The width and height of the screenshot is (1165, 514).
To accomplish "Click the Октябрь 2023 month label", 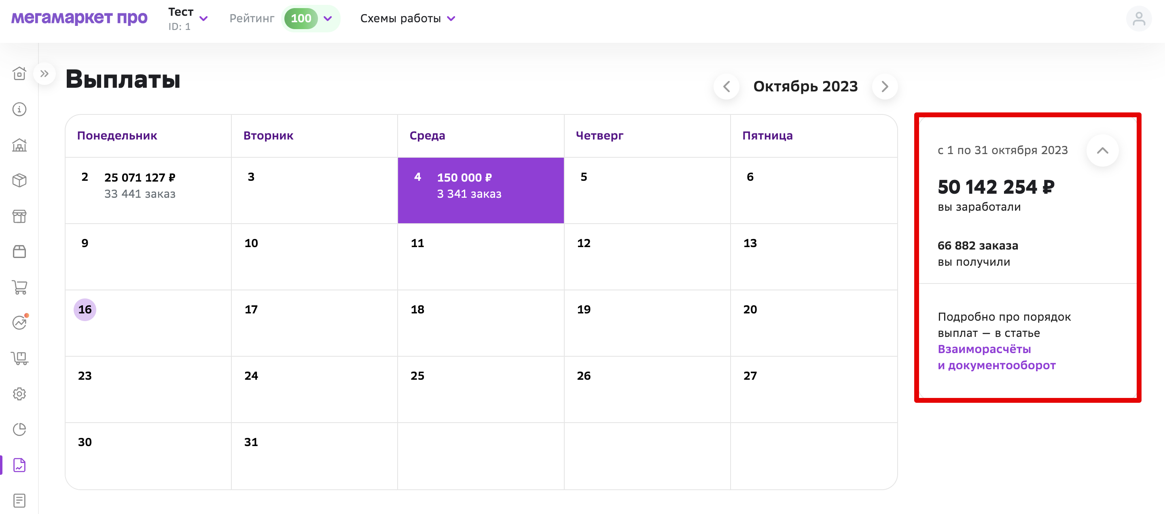I will (805, 87).
